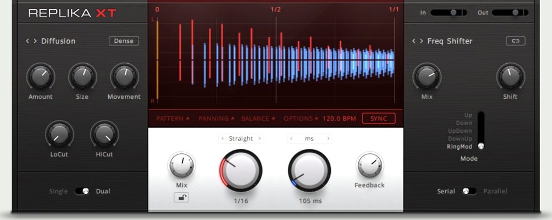Viewport: 552px width, 220px height.
Task: Click the Freq Shifter Mix knob
Action: 427,77
